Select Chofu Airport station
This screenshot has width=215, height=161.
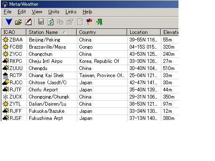[x=43, y=90]
